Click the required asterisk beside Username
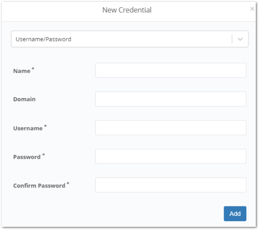This screenshot has height=230, width=259. [x=46, y=126]
